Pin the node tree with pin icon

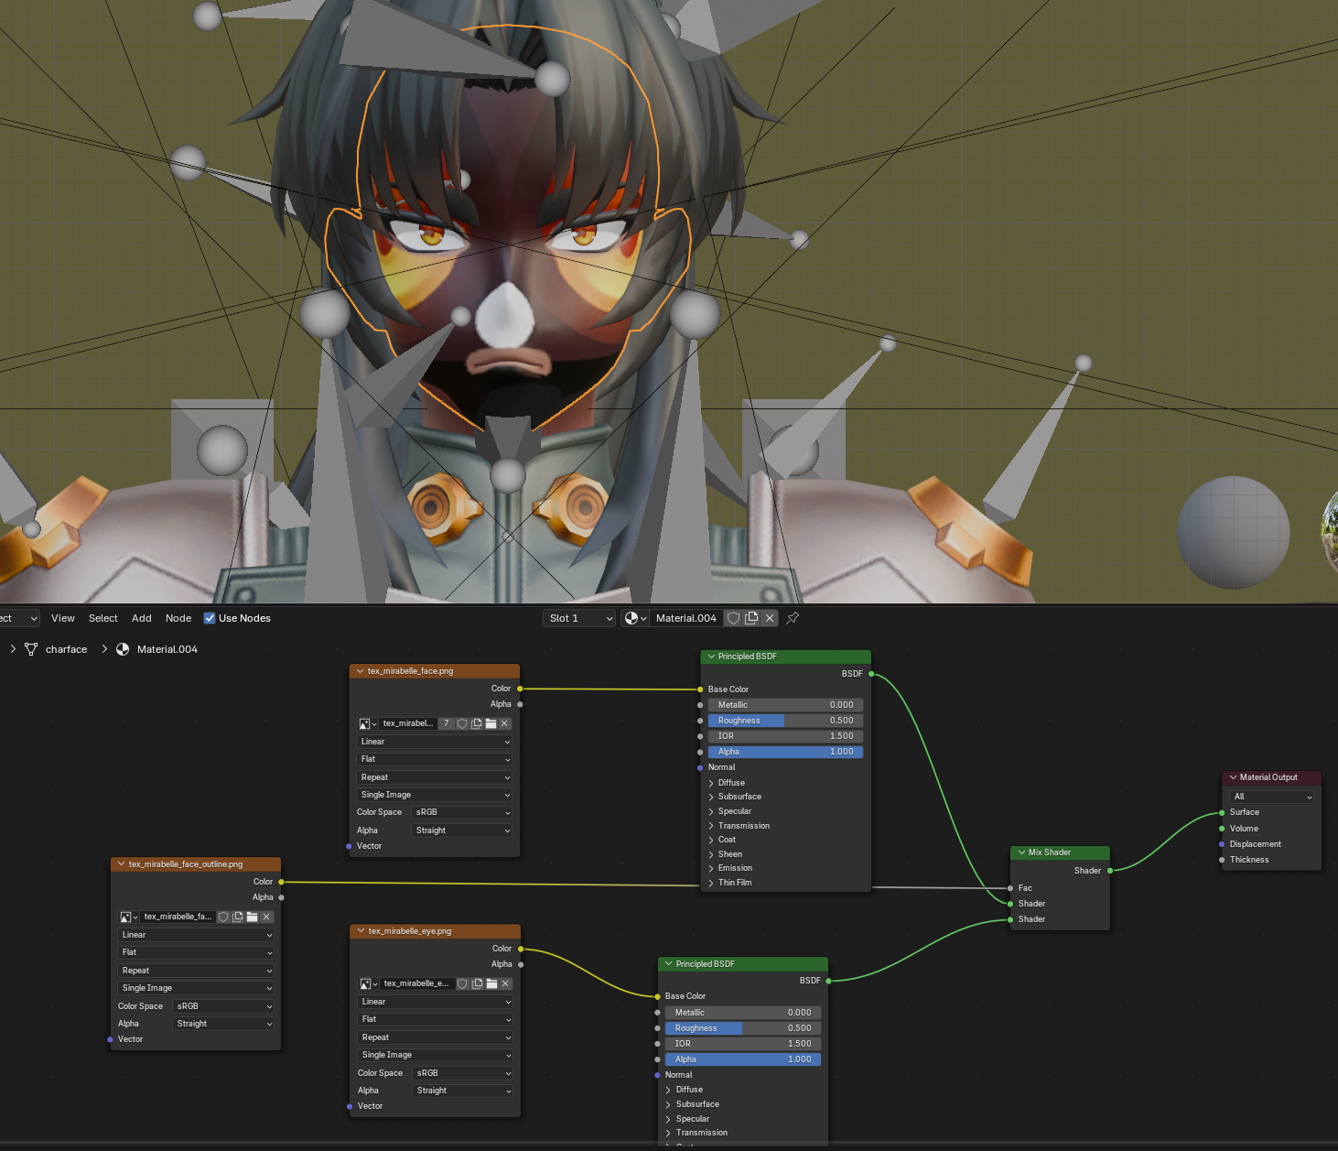tap(793, 618)
